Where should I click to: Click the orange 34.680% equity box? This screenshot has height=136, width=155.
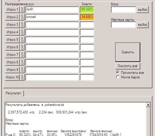coord(87,17)
